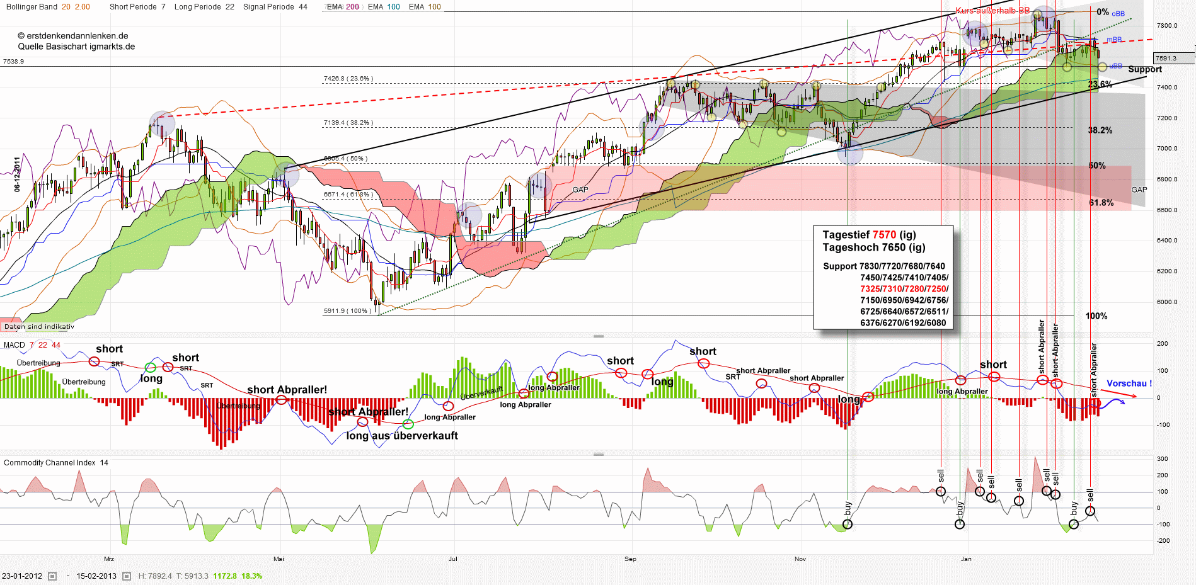
Task: Click the 'long aus überverkauft' MACD annotation
Action: pos(402,436)
